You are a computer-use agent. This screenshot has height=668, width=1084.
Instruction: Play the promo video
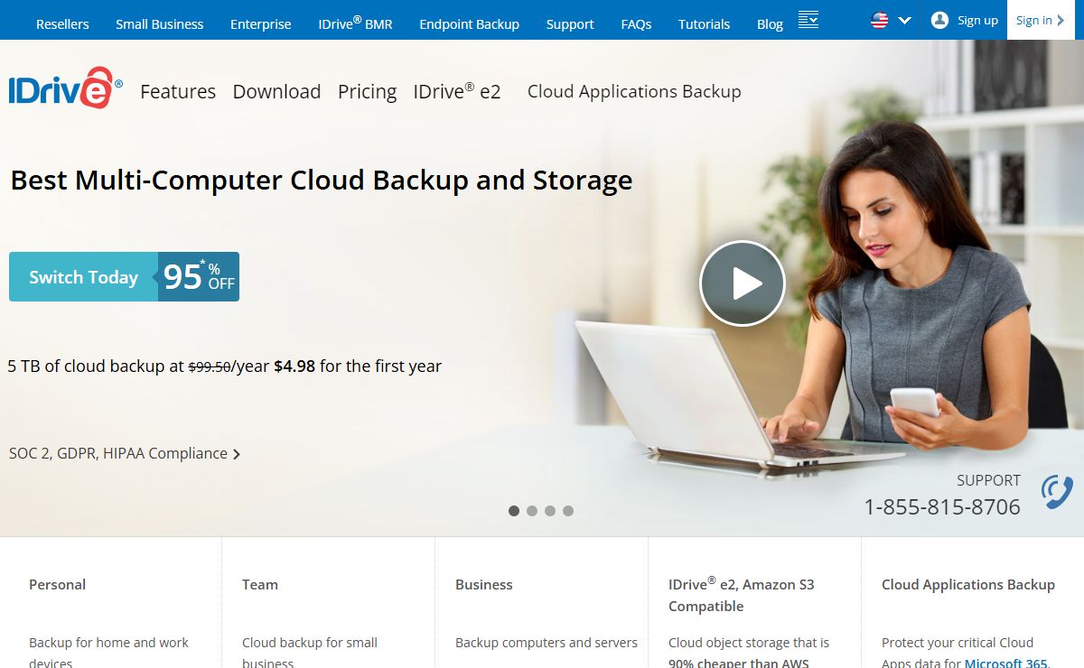tap(743, 283)
